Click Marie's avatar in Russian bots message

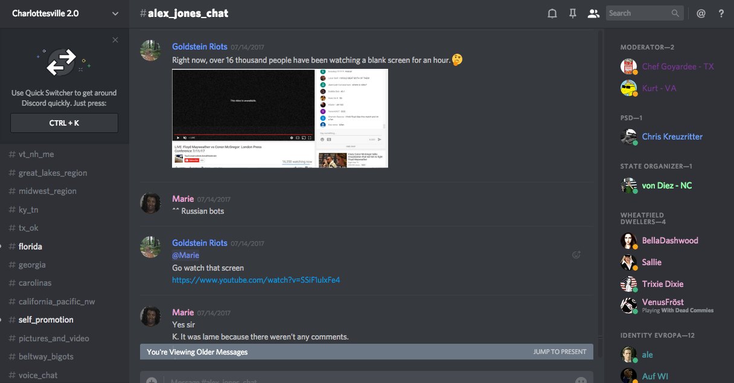point(150,204)
